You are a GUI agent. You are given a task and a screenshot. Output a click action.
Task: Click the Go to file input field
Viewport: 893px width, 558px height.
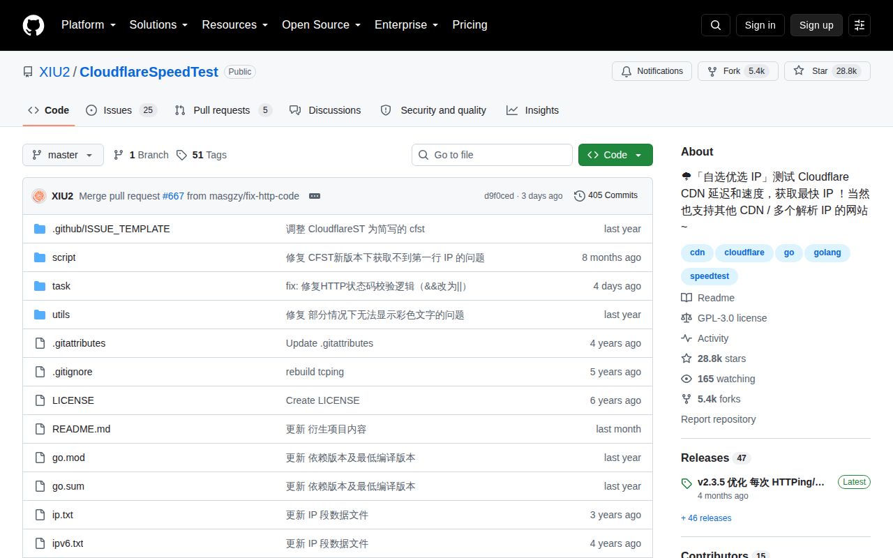[492, 155]
